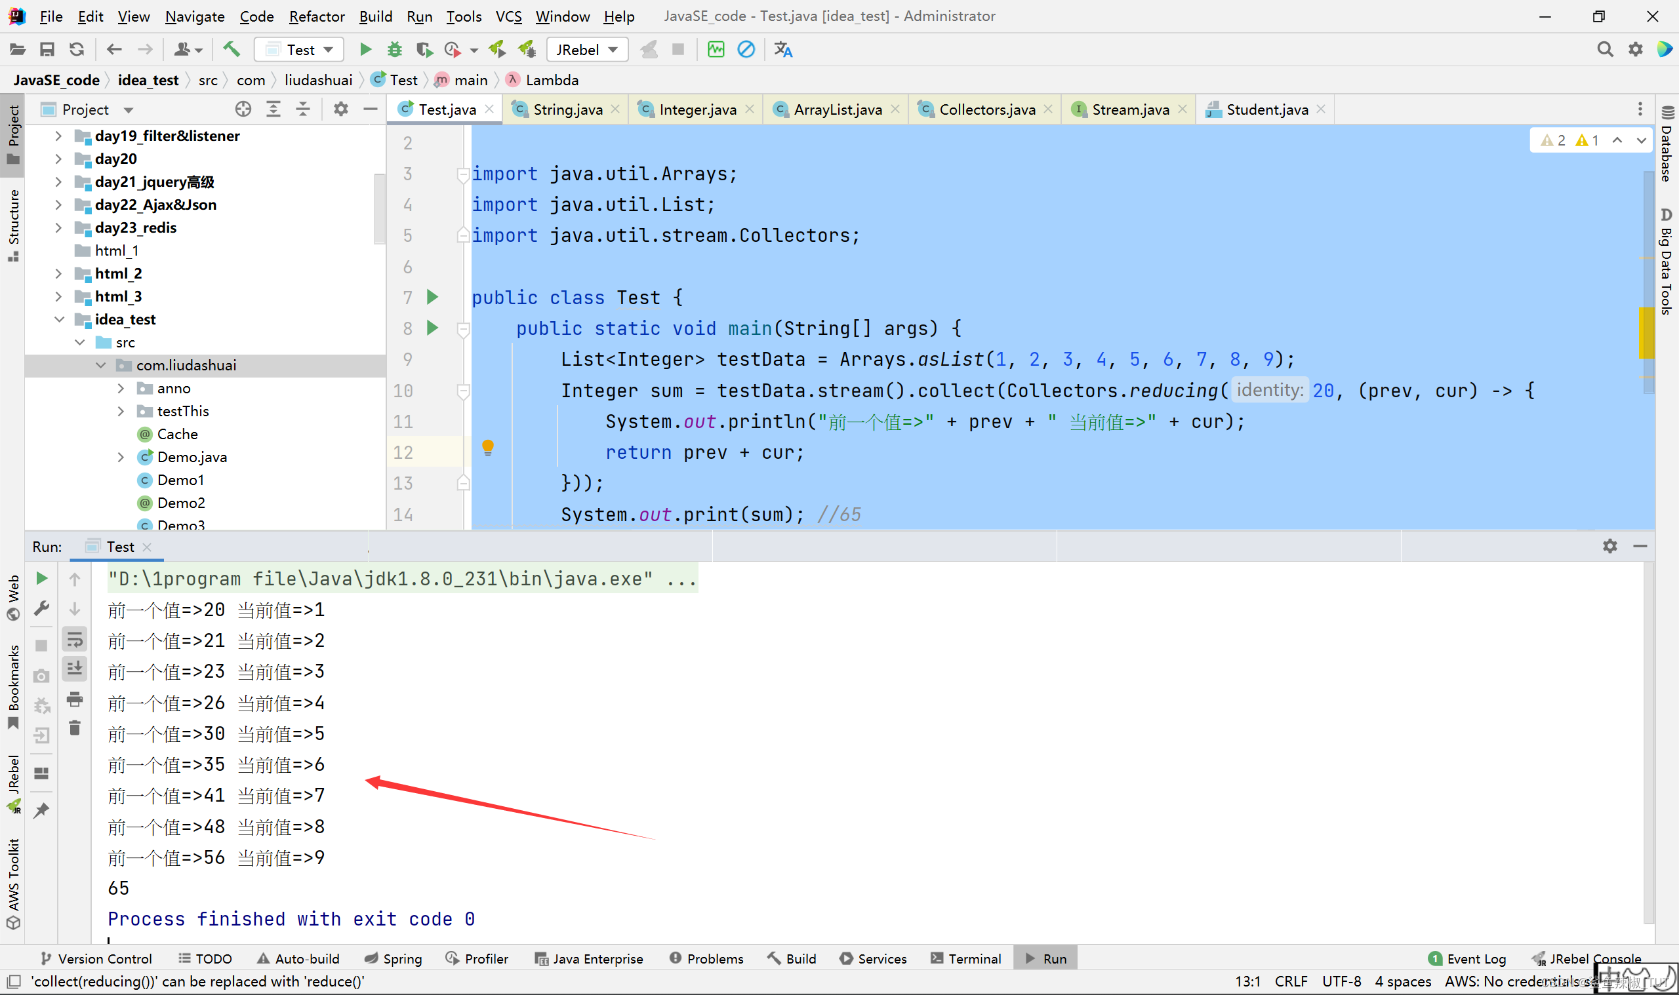1679x995 pixels.
Task: Expand the testThis package
Action: tap(121, 411)
